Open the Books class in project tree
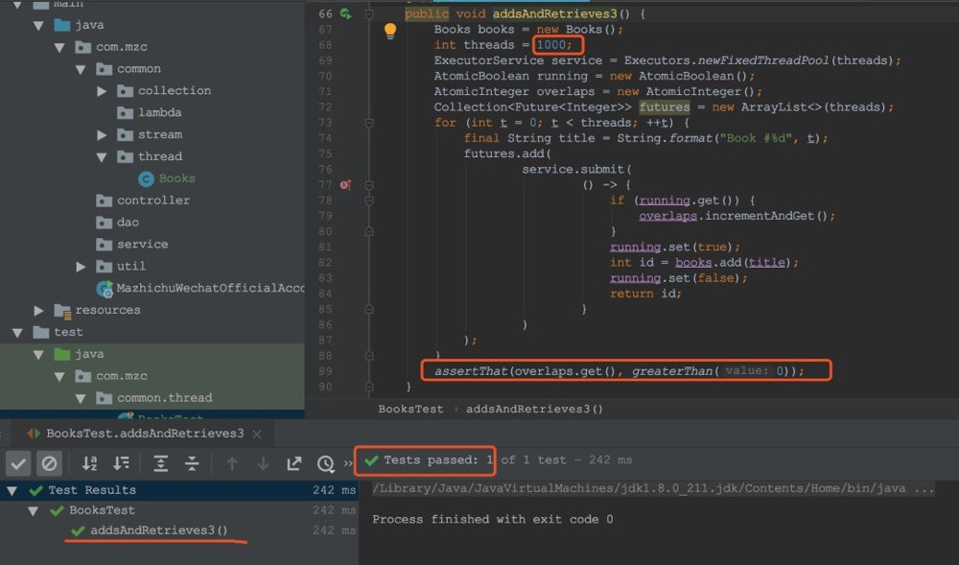The height and width of the screenshot is (565, 959). click(176, 178)
